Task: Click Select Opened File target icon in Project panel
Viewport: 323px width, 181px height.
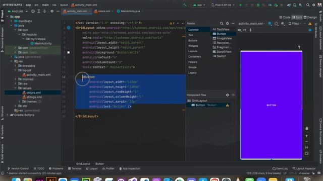Action: point(33,11)
